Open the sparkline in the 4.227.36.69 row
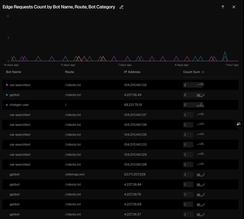 (x=201, y=204)
